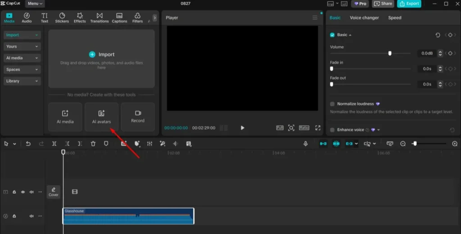Open the CapCut Menu dropdown

tap(35, 4)
